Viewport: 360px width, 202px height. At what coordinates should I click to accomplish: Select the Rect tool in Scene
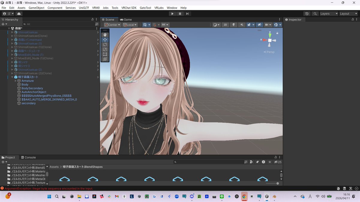coord(105,54)
